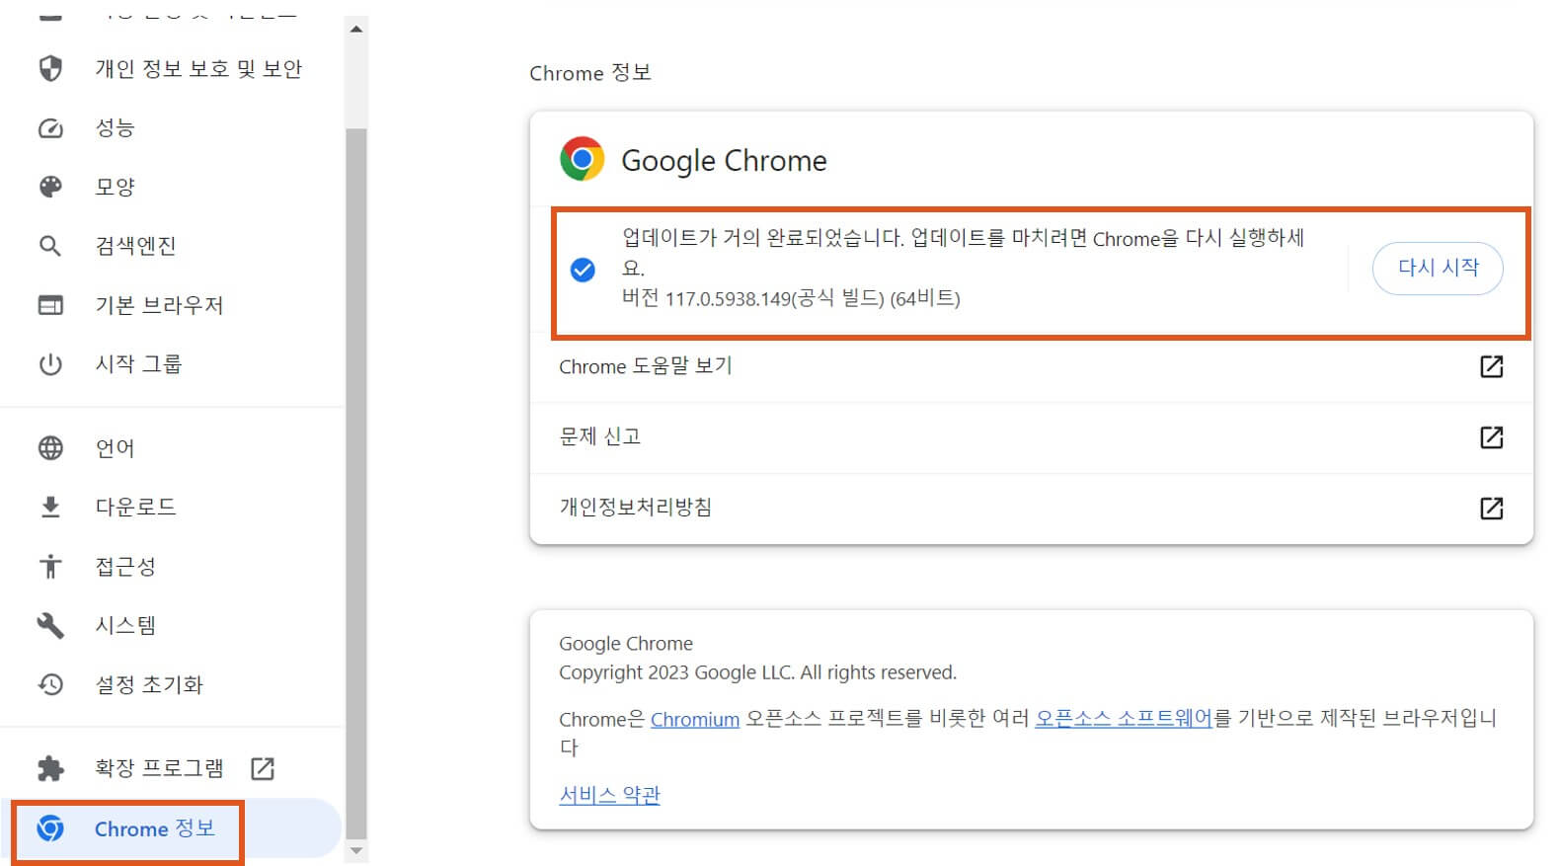Click the sidebar scrollbar down arrow

coord(356,850)
